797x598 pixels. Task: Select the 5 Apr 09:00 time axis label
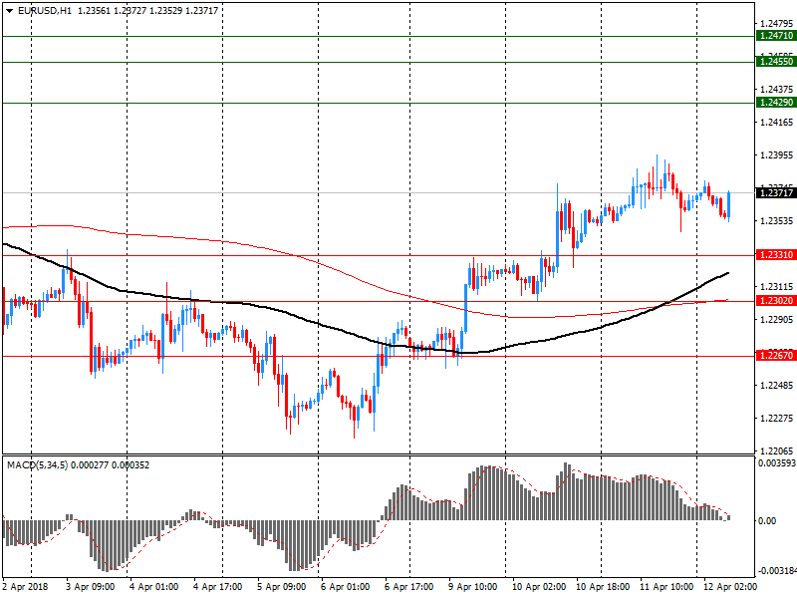pyautogui.click(x=282, y=587)
